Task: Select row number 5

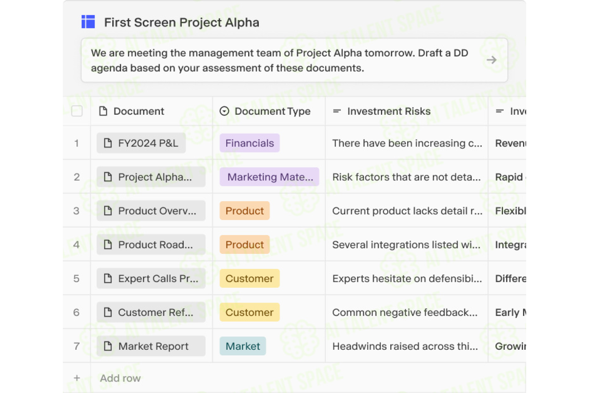Action: tap(77, 278)
